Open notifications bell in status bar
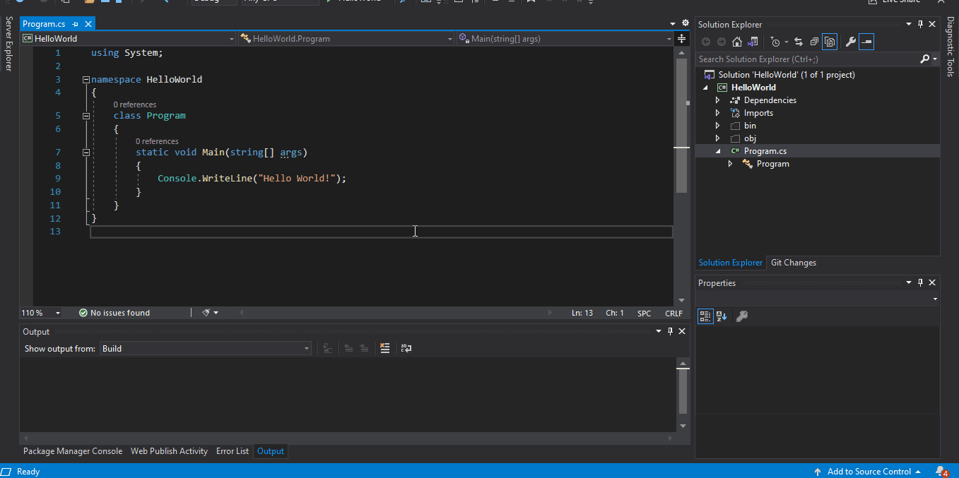The height and width of the screenshot is (478, 959). [941, 472]
